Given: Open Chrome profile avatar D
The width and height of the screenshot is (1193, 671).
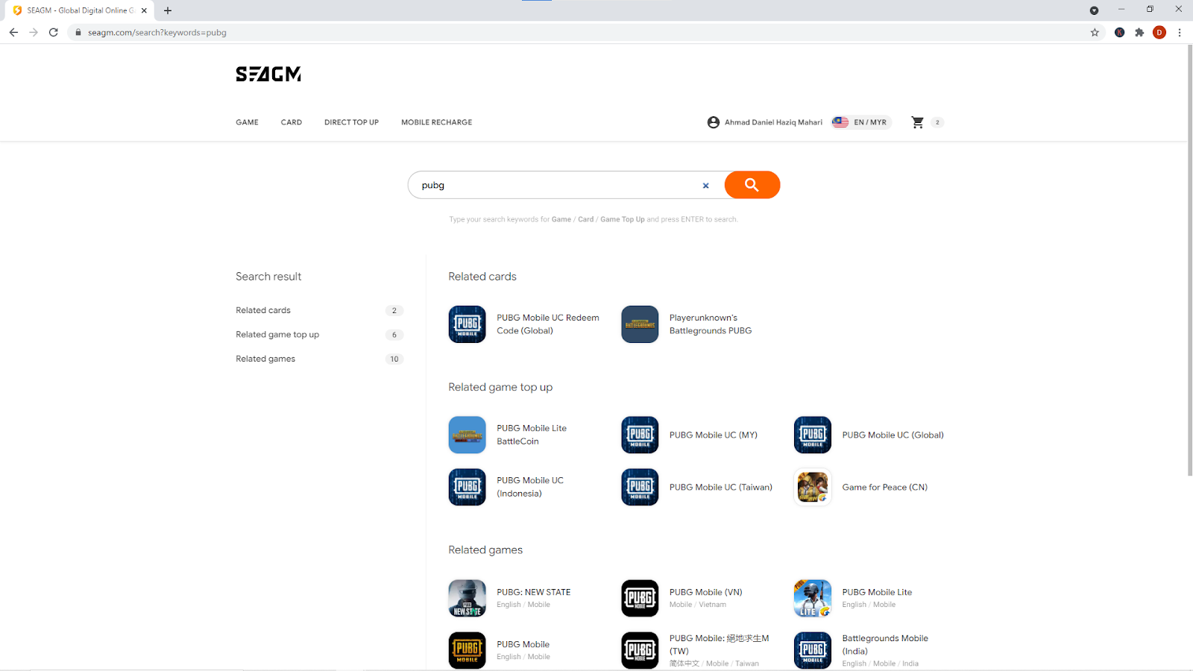Looking at the screenshot, I should (x=1159, y=32).
